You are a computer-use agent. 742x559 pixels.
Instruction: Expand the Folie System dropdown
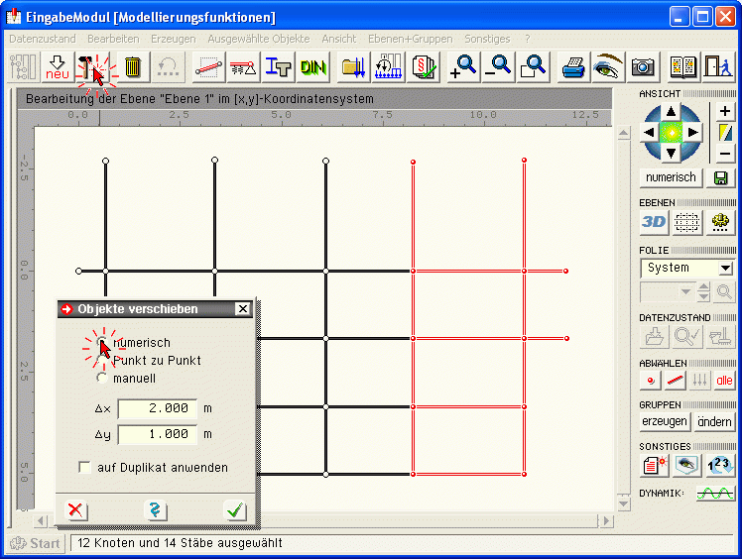pos(725,268)
